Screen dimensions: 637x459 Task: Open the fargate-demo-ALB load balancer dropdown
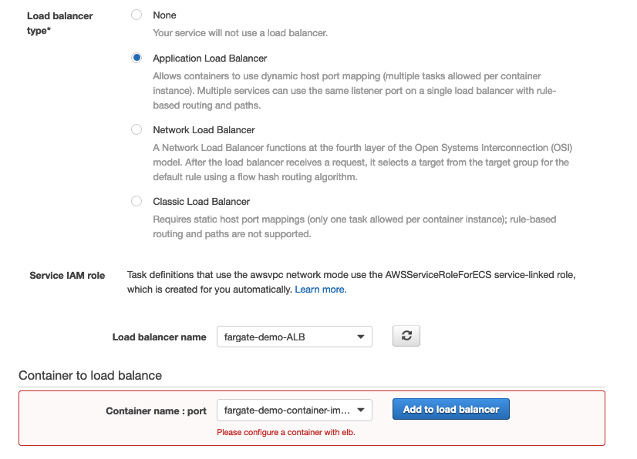pyautogui.click(x=294, y=337)
